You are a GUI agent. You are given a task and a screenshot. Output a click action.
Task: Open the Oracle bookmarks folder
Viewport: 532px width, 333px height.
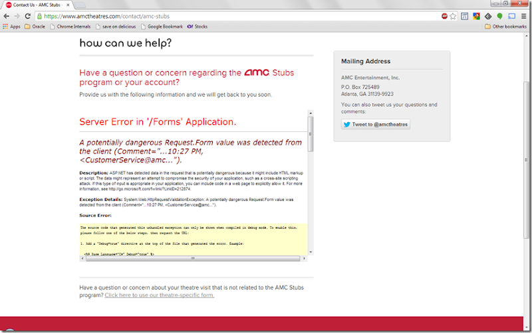point(35,27)
